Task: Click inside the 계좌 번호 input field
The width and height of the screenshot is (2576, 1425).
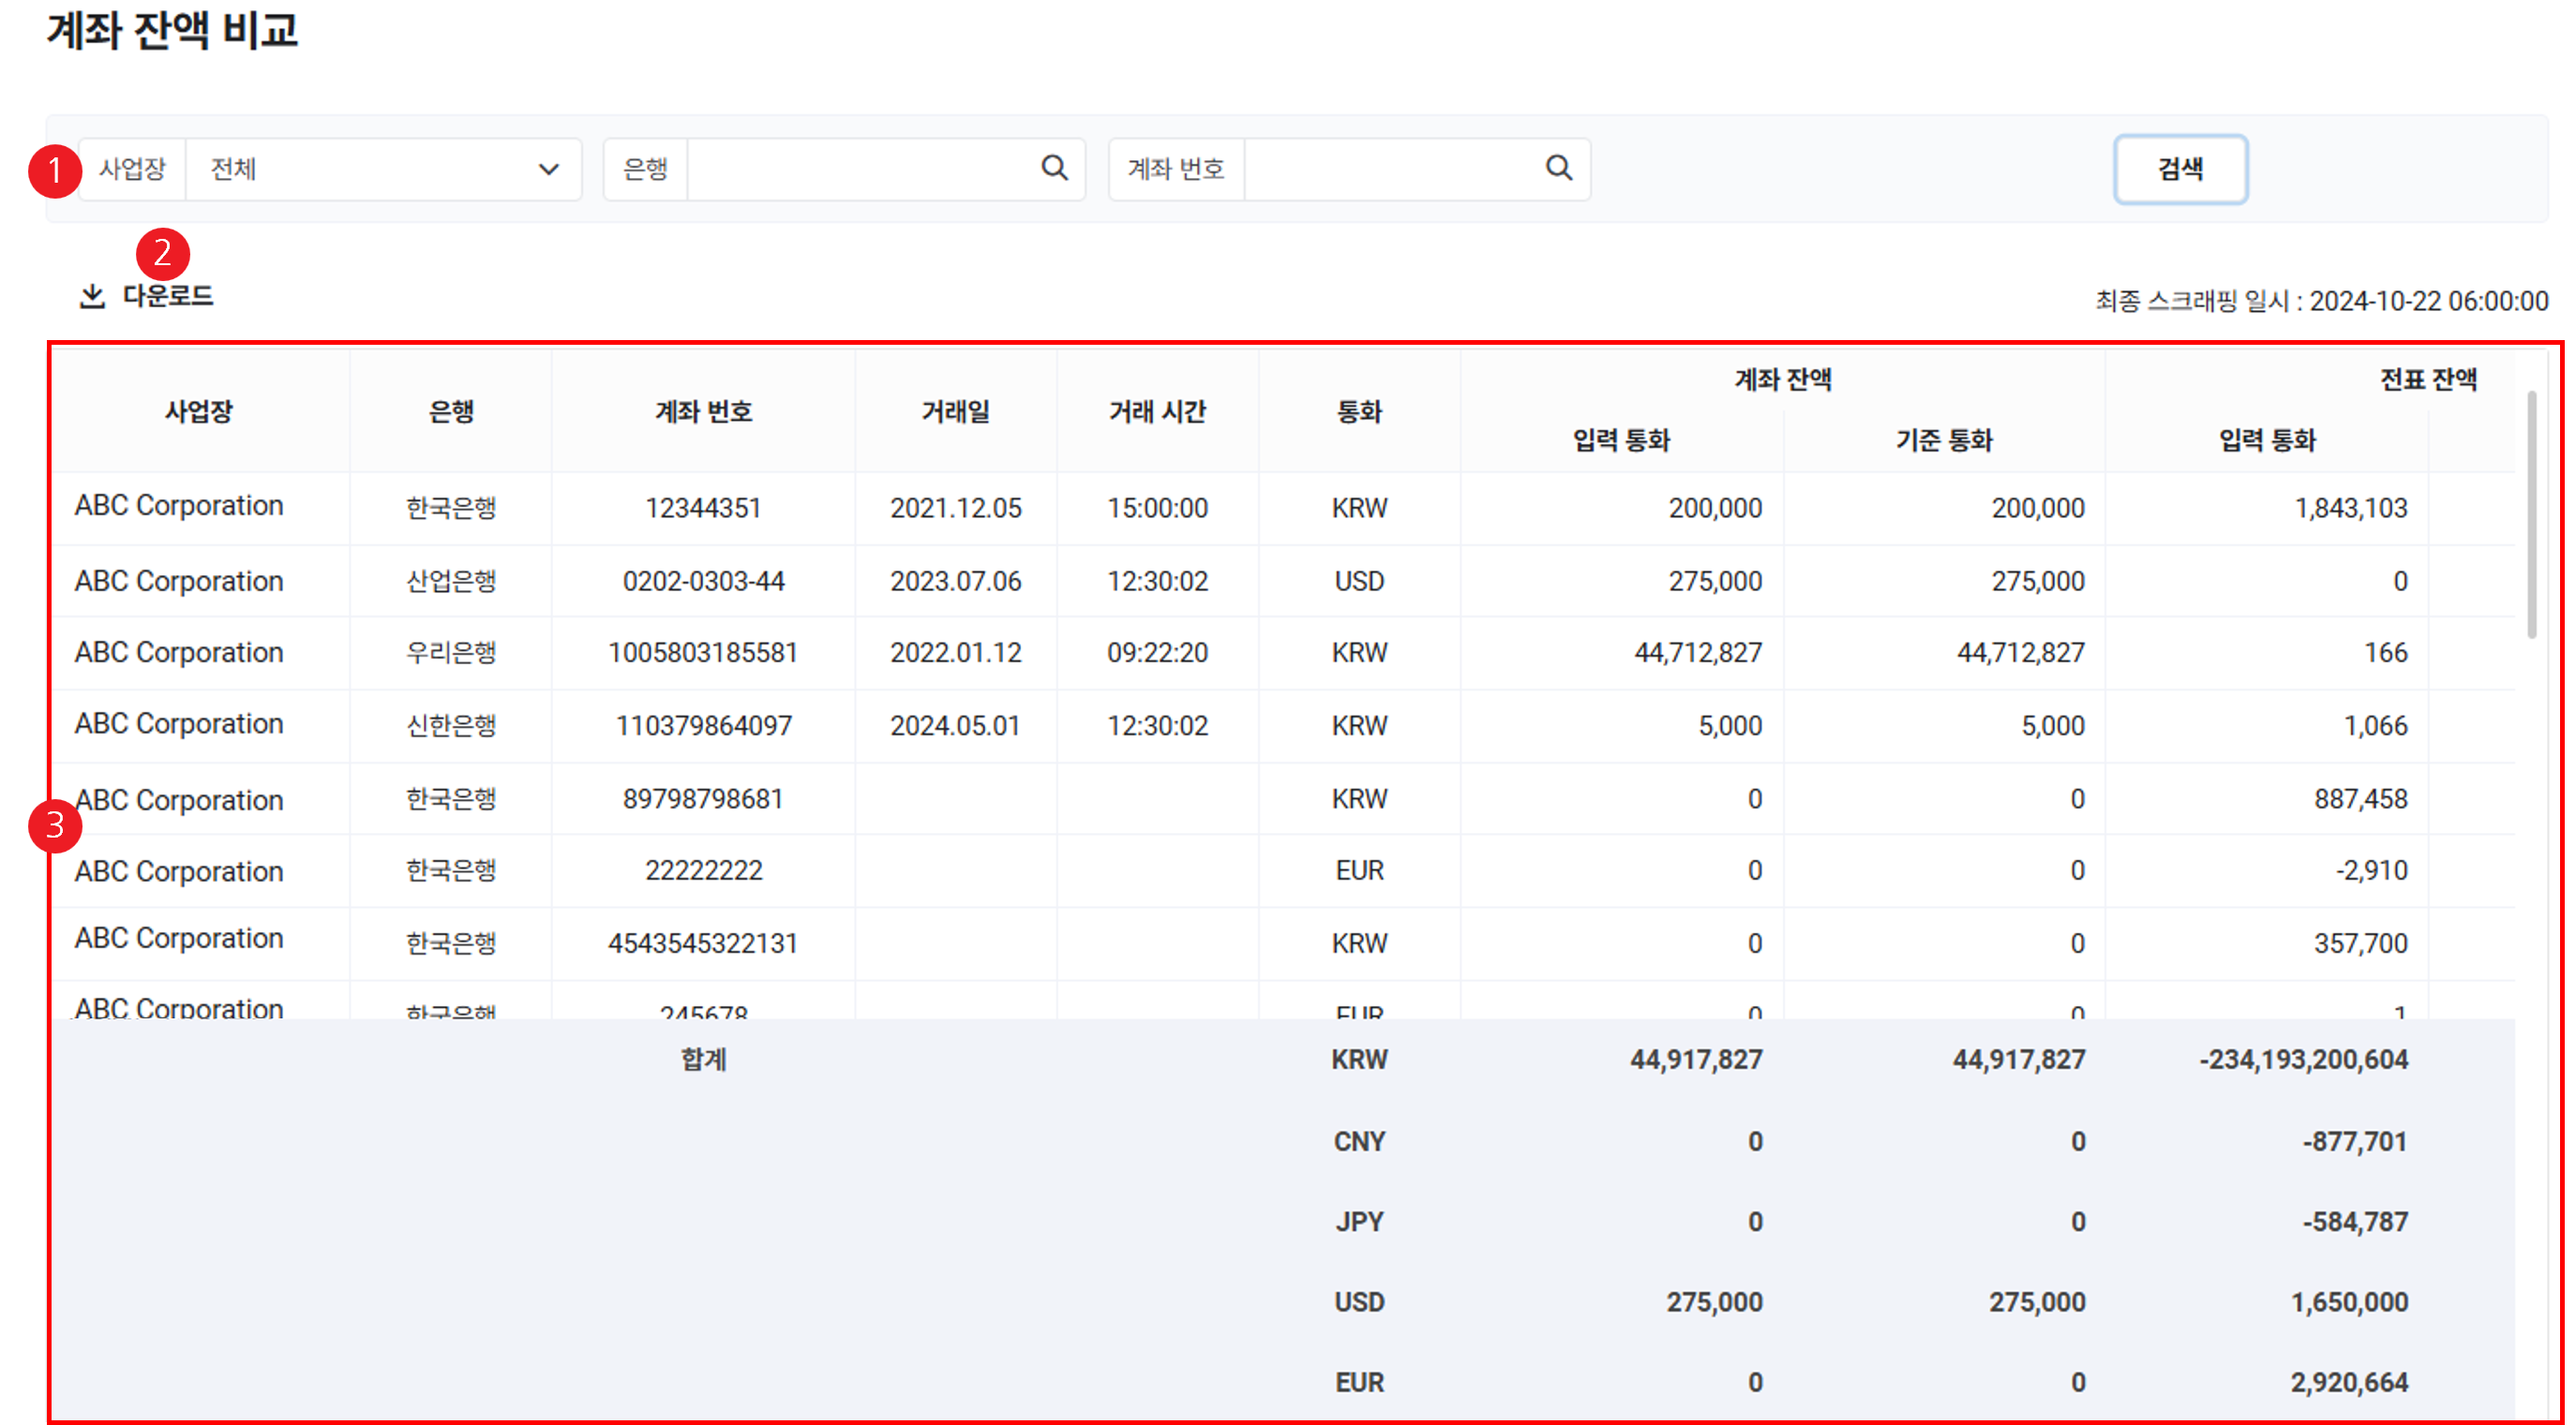Action: (x=1390, y=169)
